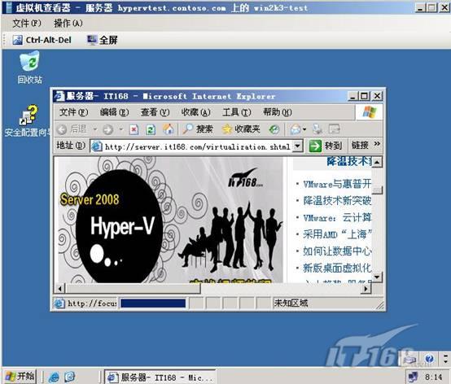Click the horizontal scrollbar right arrow
The height and width of the screenshot is (384, 451).
[x=366, y=289]
